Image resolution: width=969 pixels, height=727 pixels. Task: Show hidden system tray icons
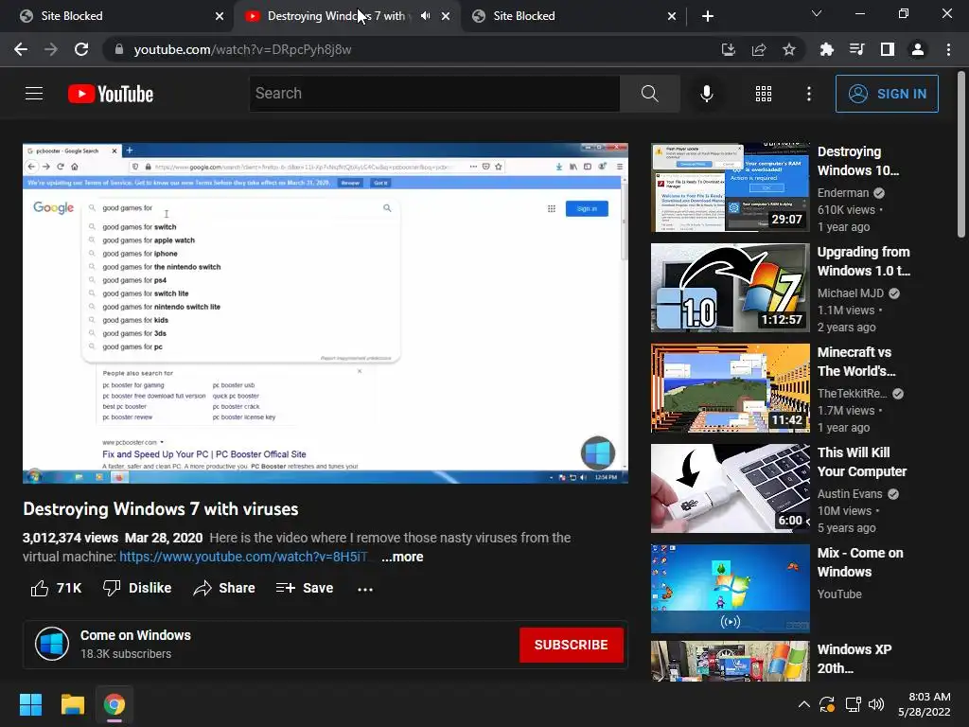tap(803, 704)
